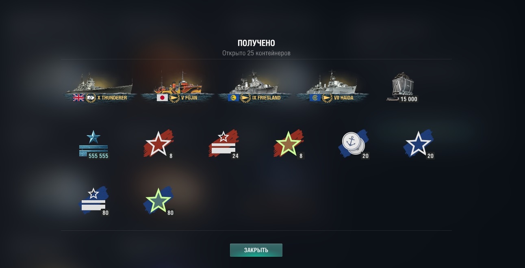Click the premium badge beside Haida's name
The image size is (525, 268).
327,98
